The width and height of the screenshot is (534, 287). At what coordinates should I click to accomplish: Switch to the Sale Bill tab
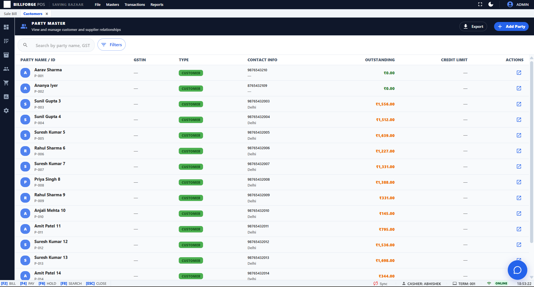coord(10,13)
